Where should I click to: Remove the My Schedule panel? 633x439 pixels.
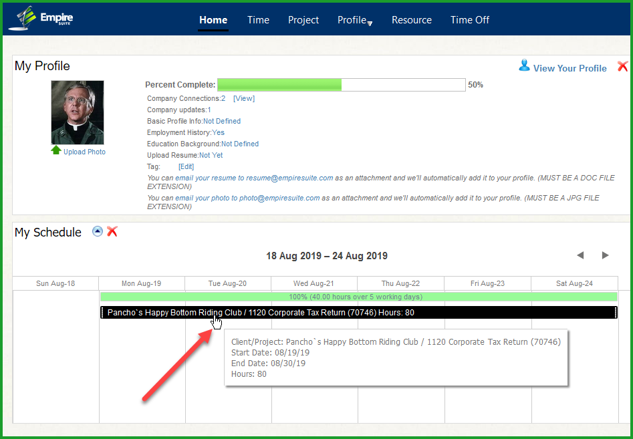pos(112,231)
